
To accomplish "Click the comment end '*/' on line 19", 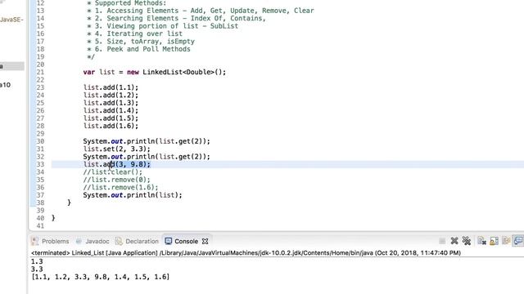I will (x=91, y=56).
